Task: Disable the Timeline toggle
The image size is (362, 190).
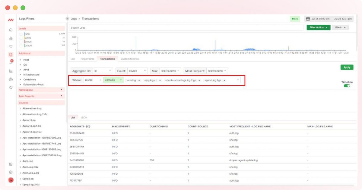Action: pyautogui.click(x=347, y=86)
